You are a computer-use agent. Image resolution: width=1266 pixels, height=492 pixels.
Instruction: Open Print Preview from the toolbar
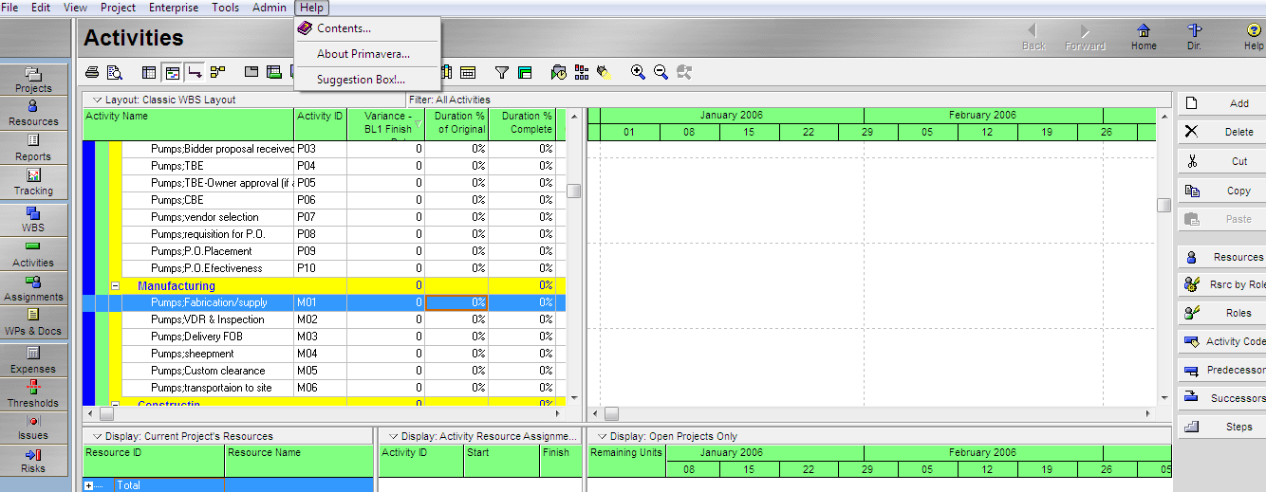(115, 72)
